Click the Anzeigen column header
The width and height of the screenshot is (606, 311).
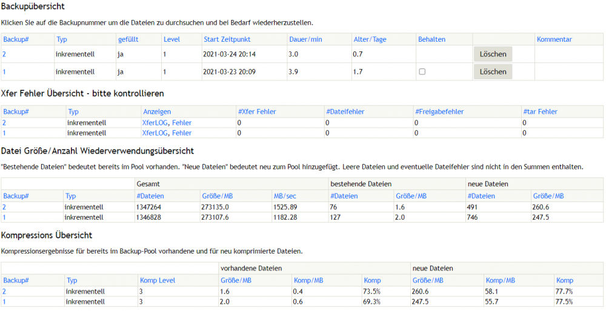pos(157,112)
